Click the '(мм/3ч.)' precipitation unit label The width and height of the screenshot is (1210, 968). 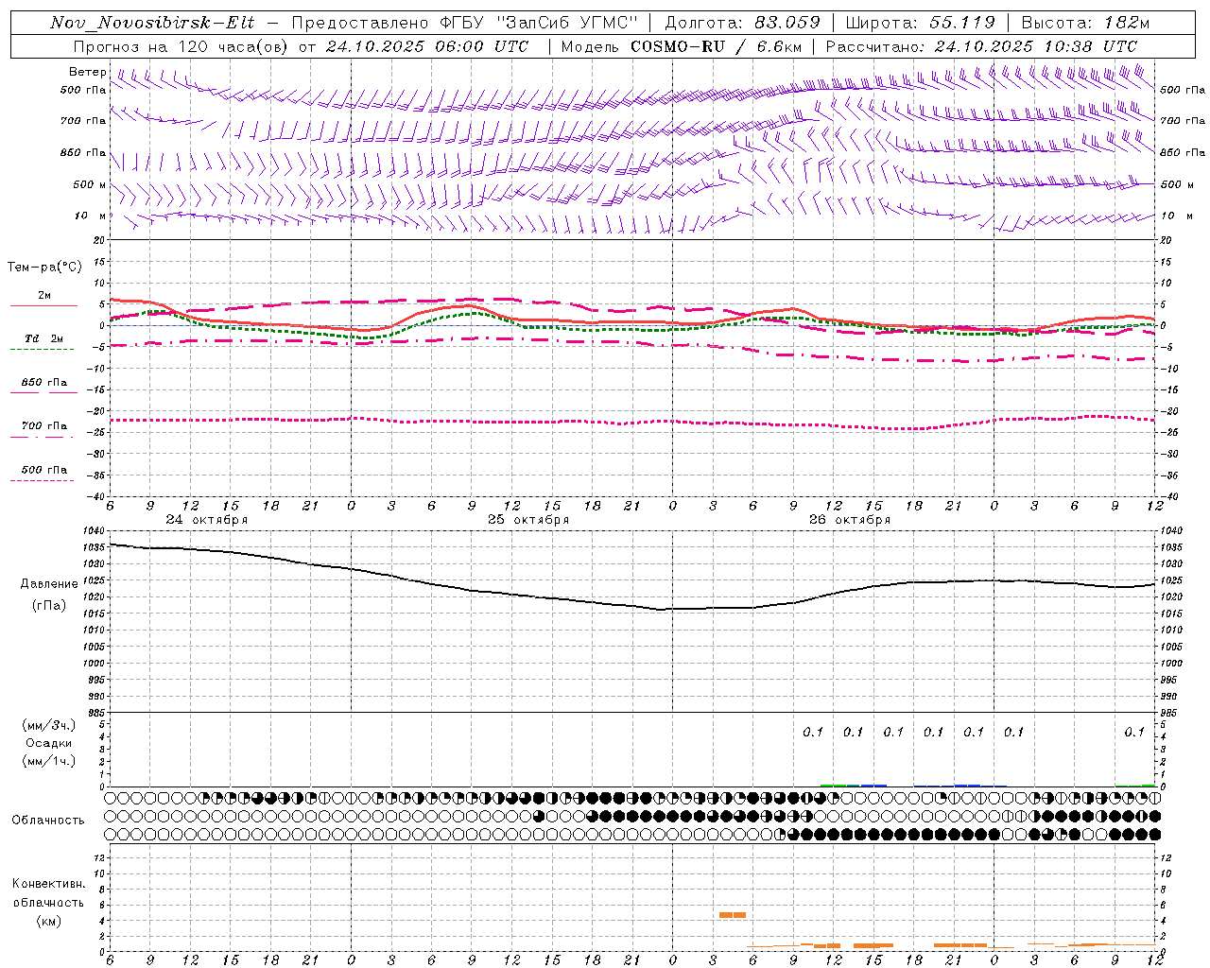click(49, 725)
